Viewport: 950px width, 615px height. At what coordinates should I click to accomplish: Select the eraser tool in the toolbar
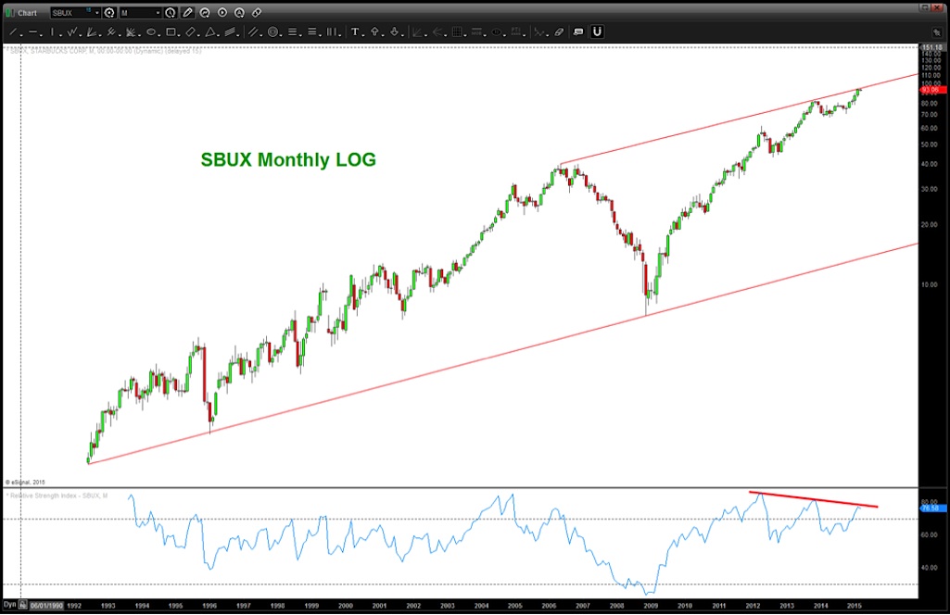pos(559,32)
